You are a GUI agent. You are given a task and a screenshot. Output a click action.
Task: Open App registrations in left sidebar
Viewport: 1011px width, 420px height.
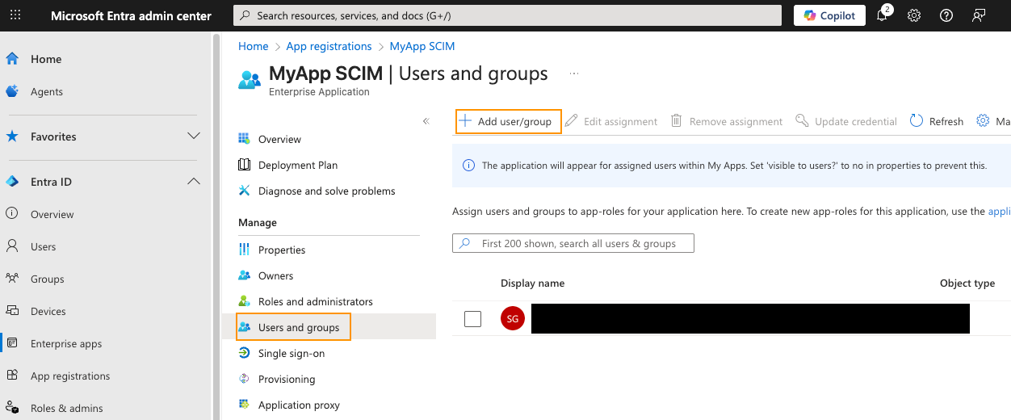[x=70, y=376]
